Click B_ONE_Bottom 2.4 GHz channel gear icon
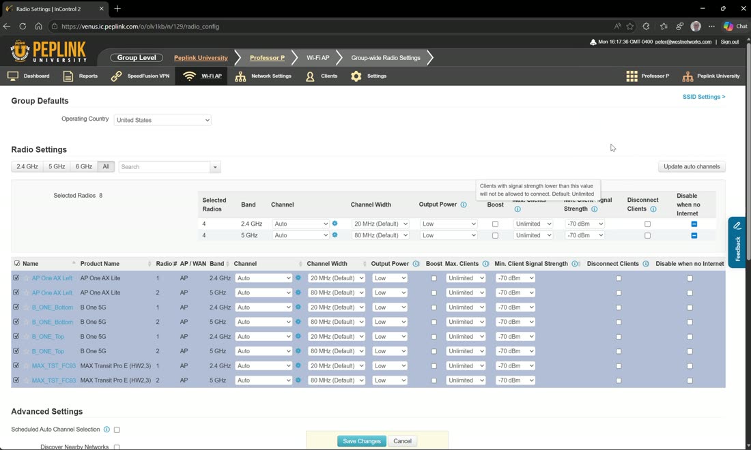Viewport: 751px width, 450px height. coord(298,307)
